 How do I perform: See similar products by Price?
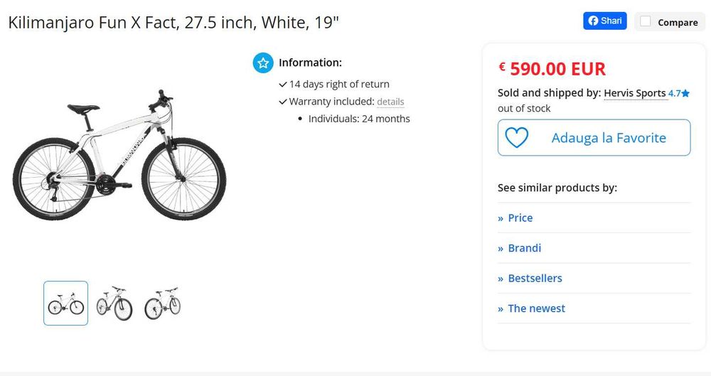click(520, 218)
